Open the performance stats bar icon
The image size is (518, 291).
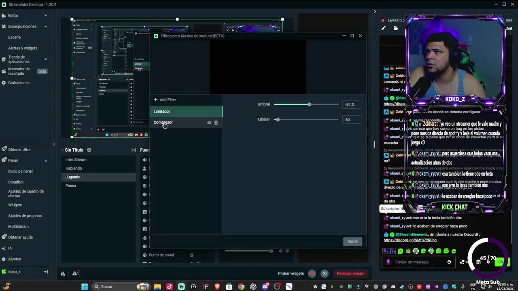[x=63, y=274]
